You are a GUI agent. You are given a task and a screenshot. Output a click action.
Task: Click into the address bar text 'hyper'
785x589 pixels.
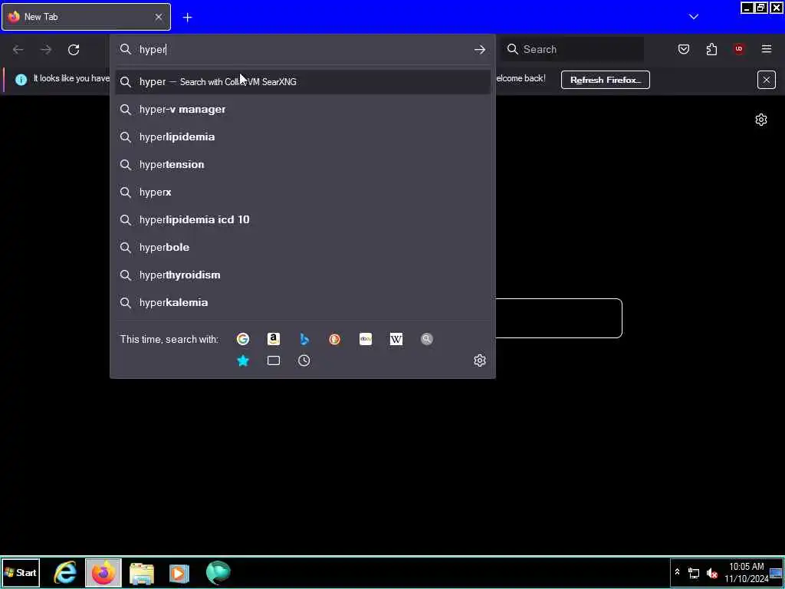tap(153, 50)
